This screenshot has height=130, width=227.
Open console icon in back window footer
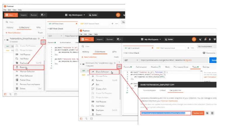click(x=16, y=94)
